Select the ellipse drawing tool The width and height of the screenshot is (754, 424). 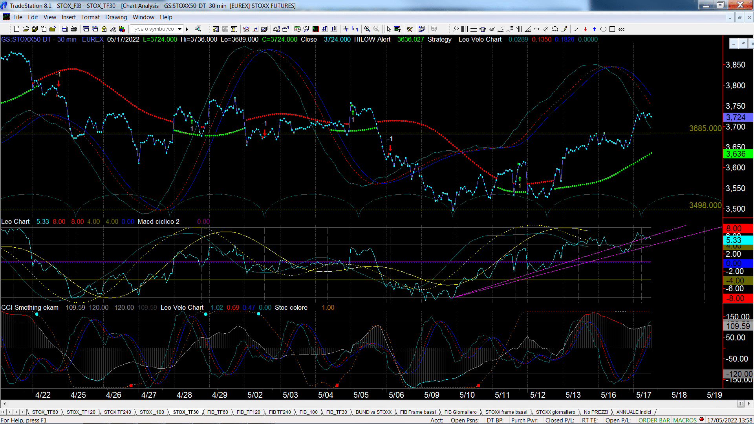(603, 29)
